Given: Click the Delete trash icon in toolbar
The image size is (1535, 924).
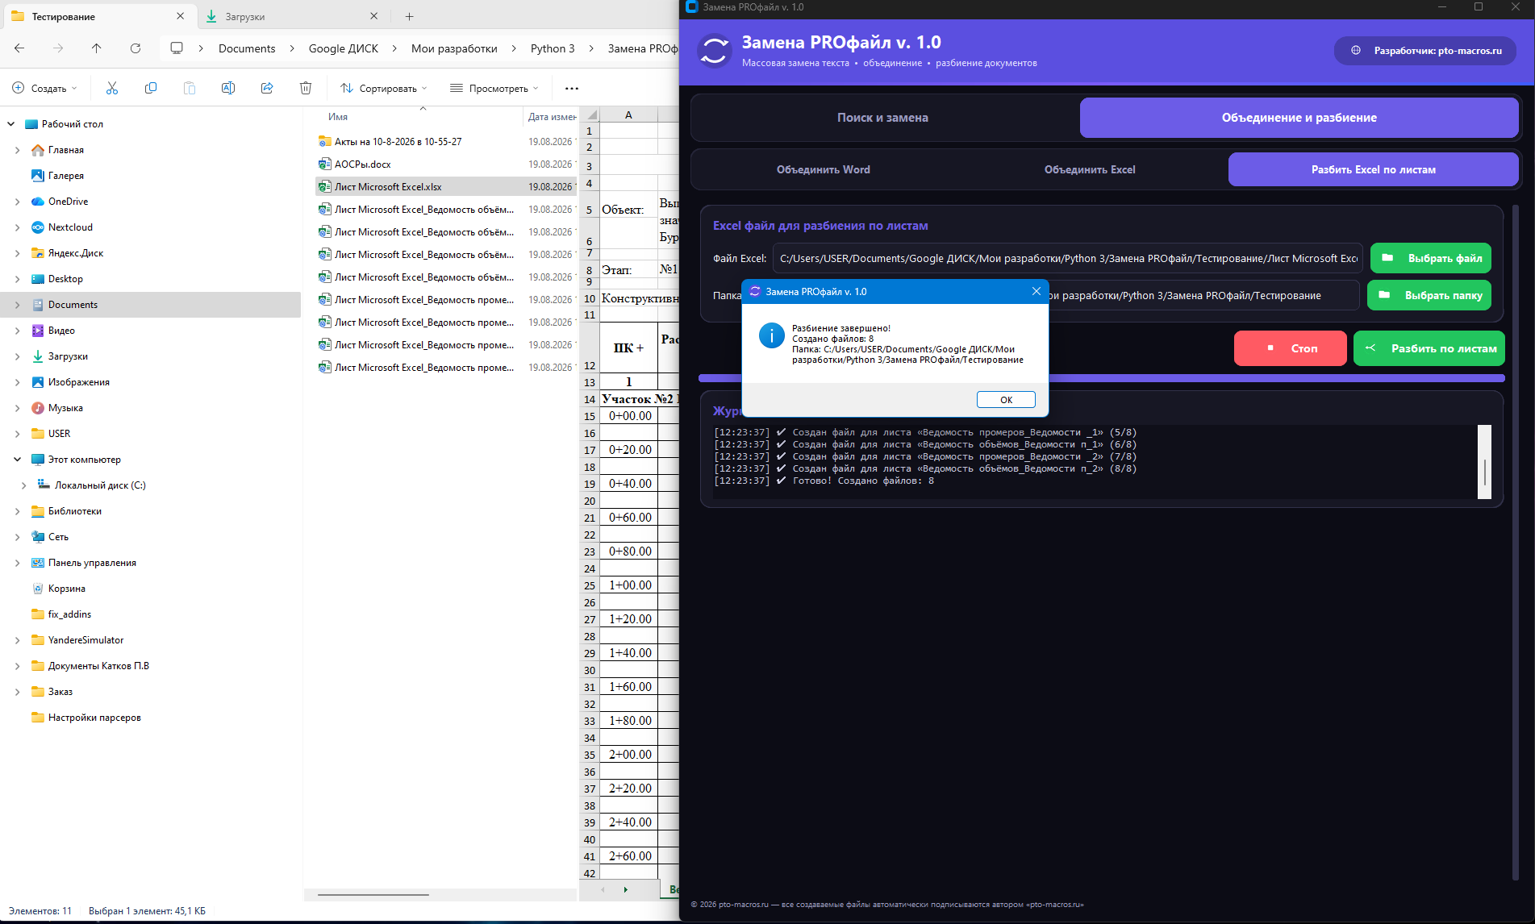Looking at the screenshot, I should pos(306,88).
